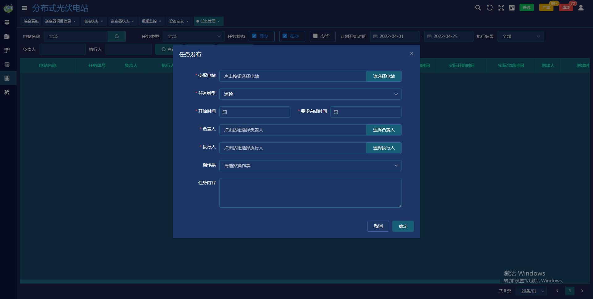Open the end date picker 2022-04-25

(449, 36)
